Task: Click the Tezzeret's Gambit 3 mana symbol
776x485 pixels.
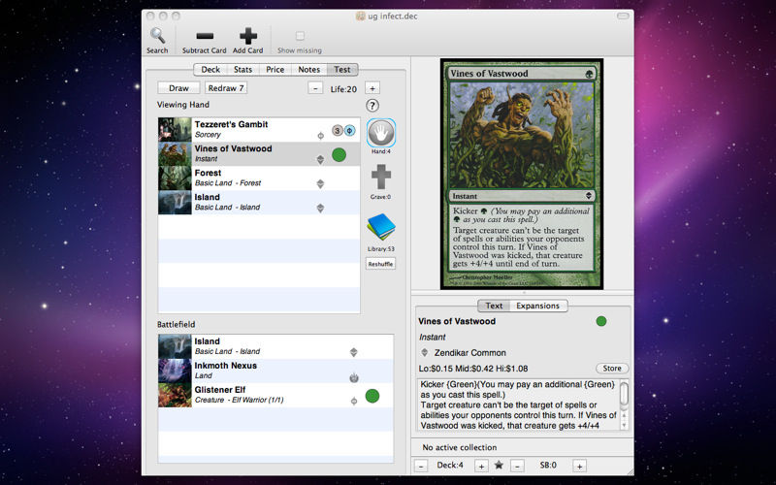Action: [x=338, y=131]
